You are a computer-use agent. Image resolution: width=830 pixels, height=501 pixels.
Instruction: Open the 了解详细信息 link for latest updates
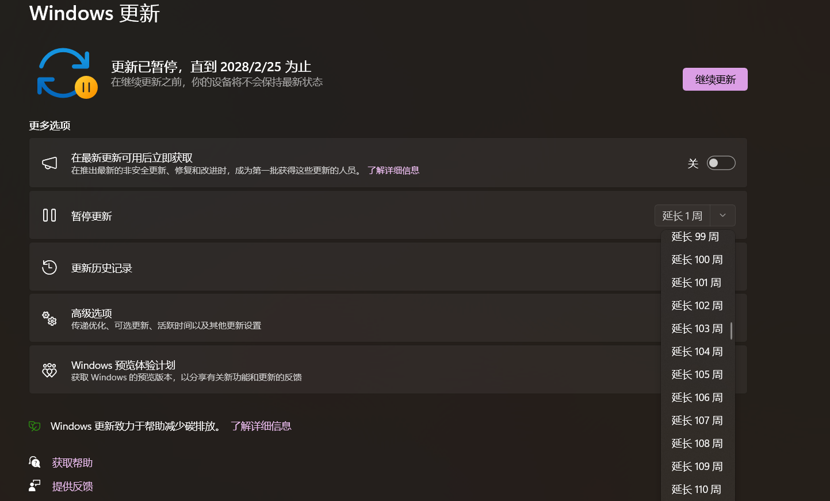[x=393, y=171]
